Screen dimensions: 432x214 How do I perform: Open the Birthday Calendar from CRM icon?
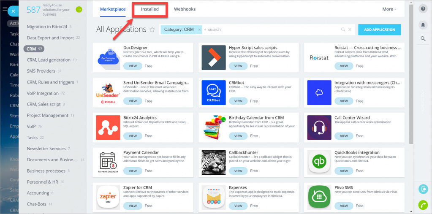coord(214,127)
